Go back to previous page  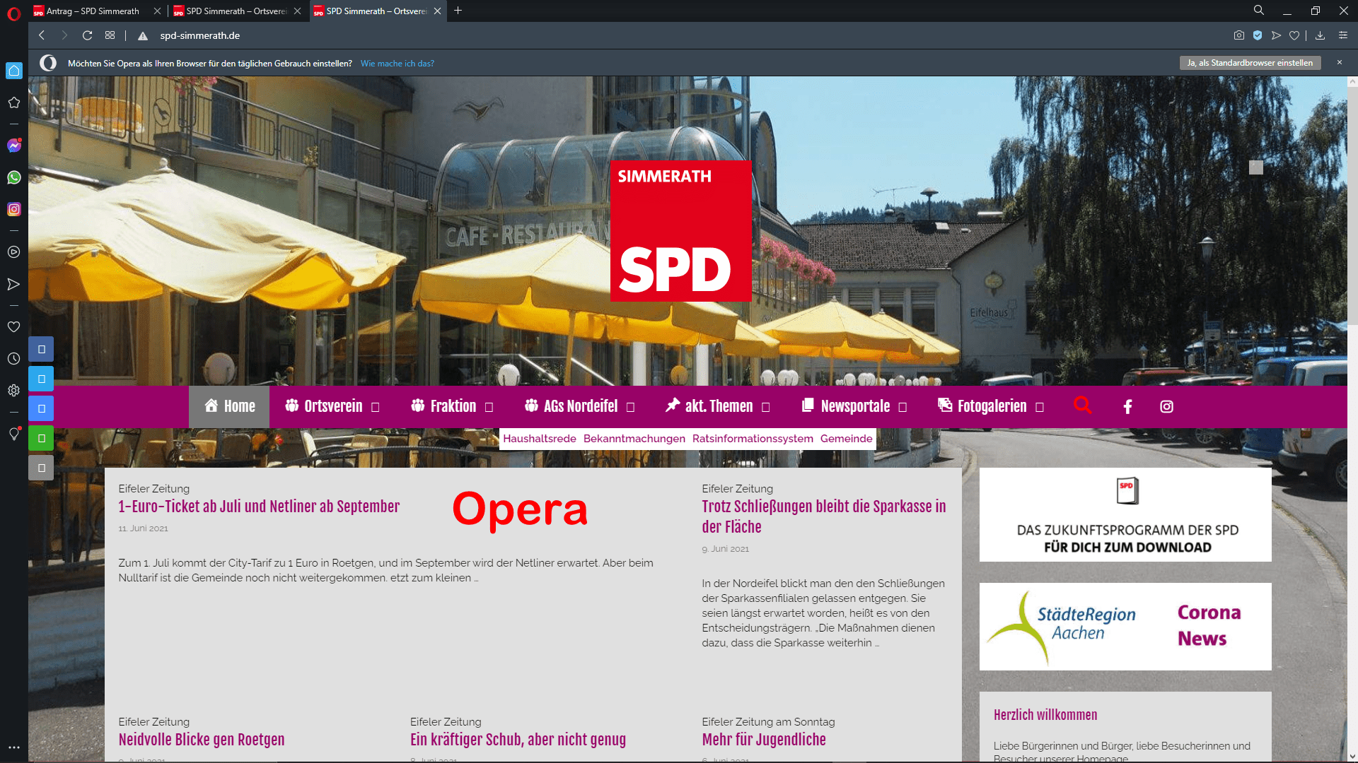42,35
